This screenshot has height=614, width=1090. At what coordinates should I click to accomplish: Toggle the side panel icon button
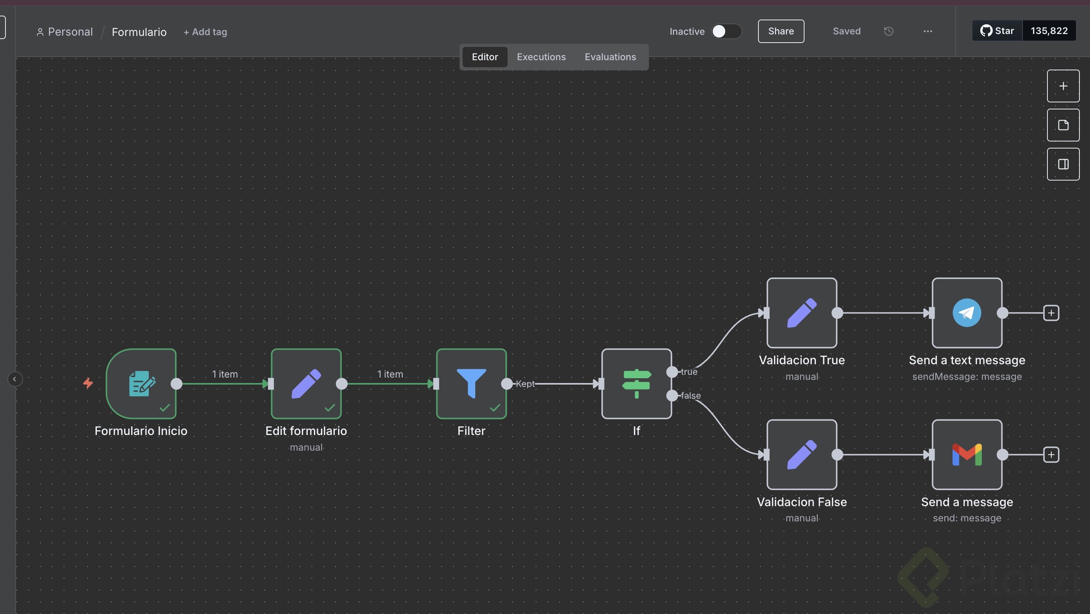coord(1063,164)
